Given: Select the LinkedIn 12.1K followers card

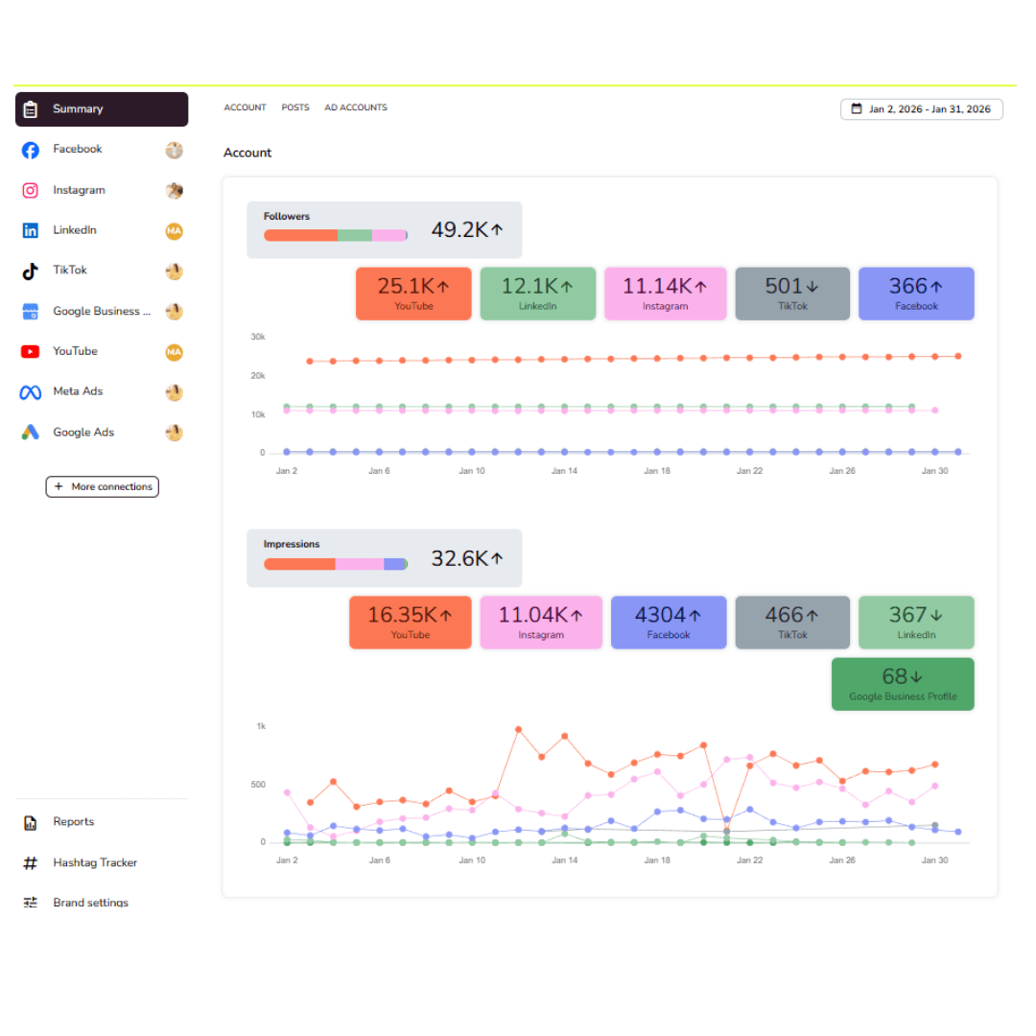Looking at the screenshot, I should (538, 294).
